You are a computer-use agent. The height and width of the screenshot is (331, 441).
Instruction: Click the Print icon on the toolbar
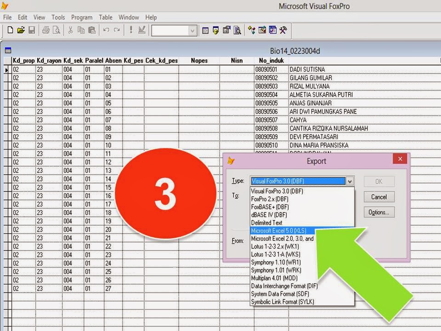(46, 30)
